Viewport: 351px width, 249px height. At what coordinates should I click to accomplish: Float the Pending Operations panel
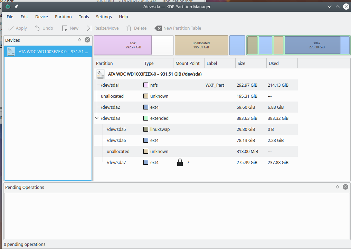(x=338, y=187)
